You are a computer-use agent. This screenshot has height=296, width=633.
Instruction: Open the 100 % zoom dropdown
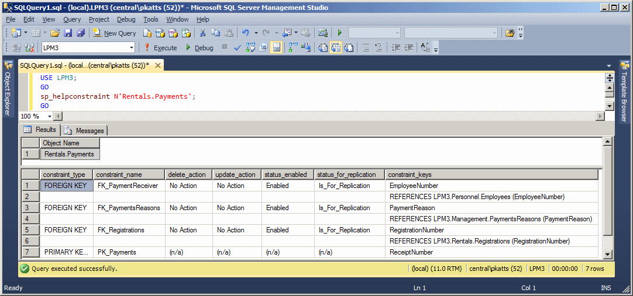point(50,116)
